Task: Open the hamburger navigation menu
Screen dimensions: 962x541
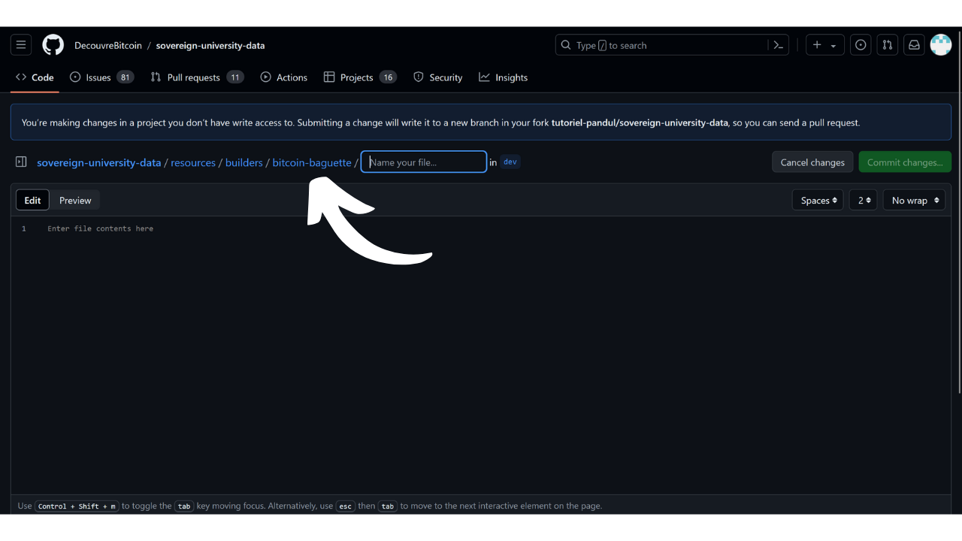Action: point(21,45)
